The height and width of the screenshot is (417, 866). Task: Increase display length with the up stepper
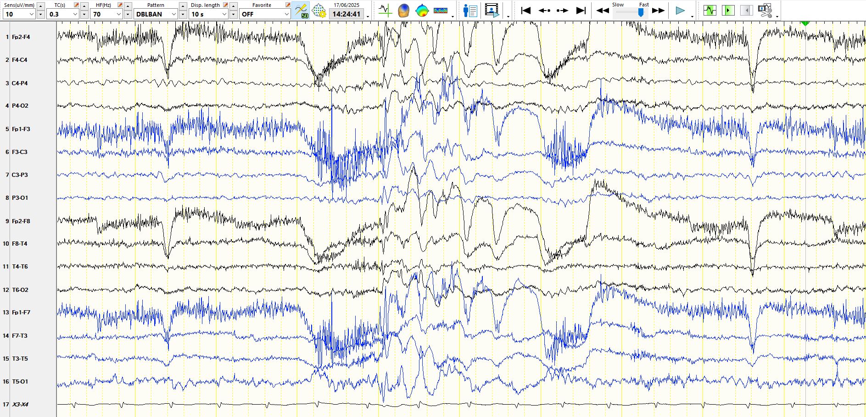coord(233,6)
